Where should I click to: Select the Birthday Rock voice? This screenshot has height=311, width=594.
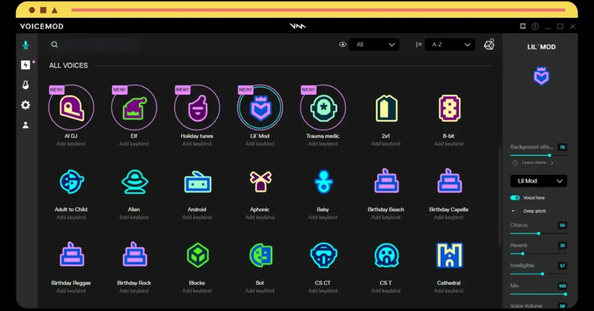(134, 255)
